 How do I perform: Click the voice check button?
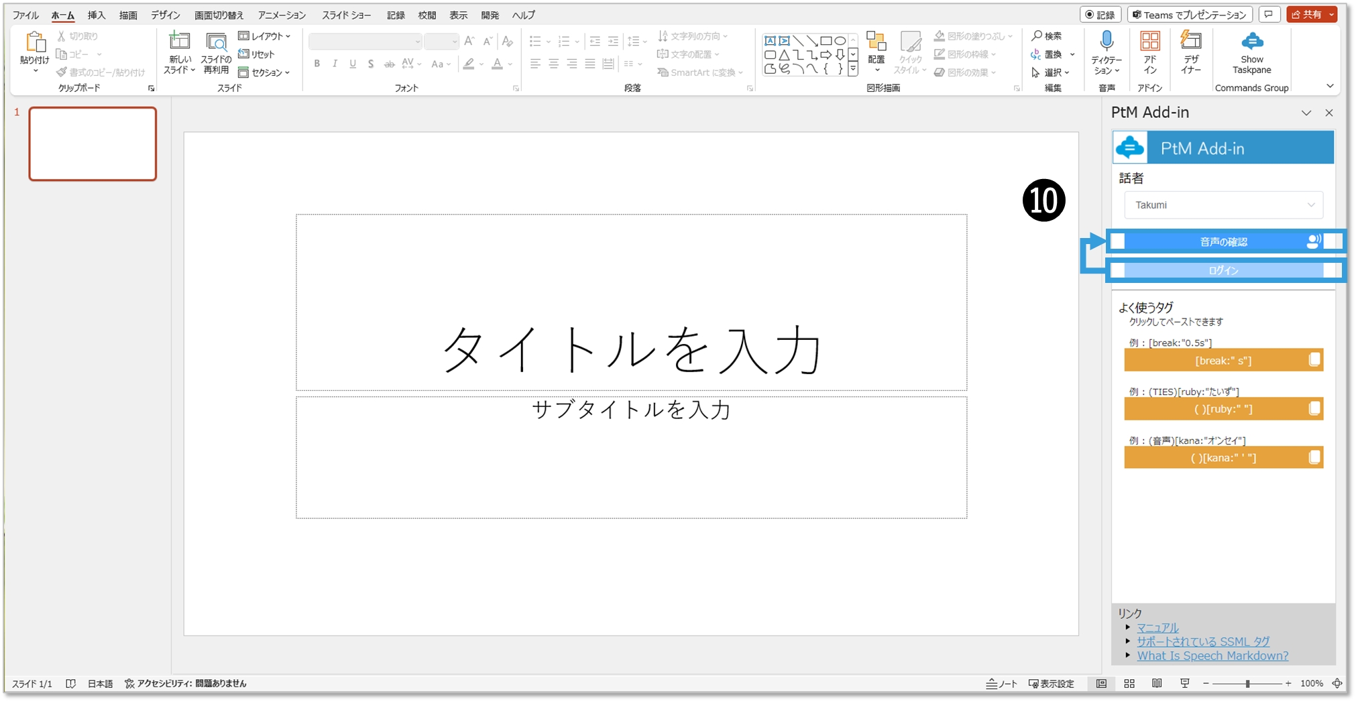1223,241
